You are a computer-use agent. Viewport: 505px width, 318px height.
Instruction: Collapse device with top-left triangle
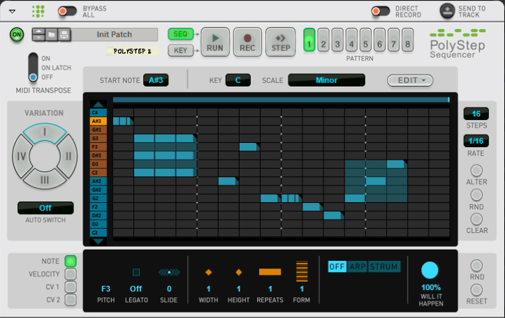[12, 11]
